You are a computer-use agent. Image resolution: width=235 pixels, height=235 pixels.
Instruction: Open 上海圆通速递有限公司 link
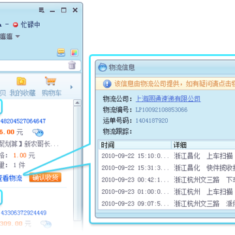(168, 99)
